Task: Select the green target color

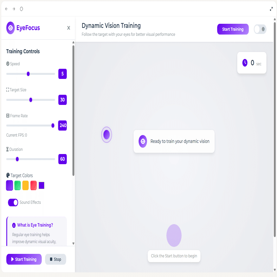Action: tap(17, 185)
